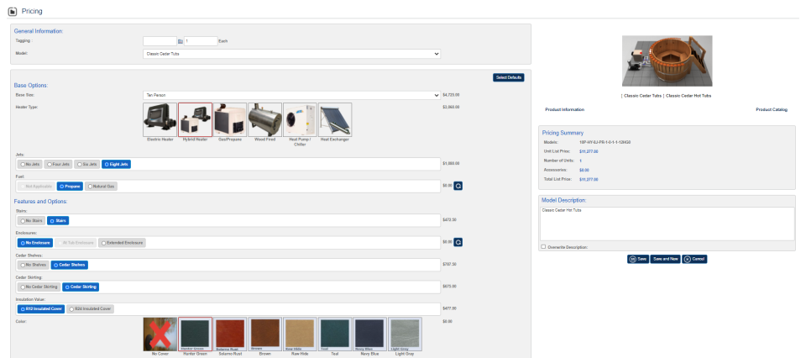Click the Save button
This screenshot has width=806, height=358.
pos(638,259)
